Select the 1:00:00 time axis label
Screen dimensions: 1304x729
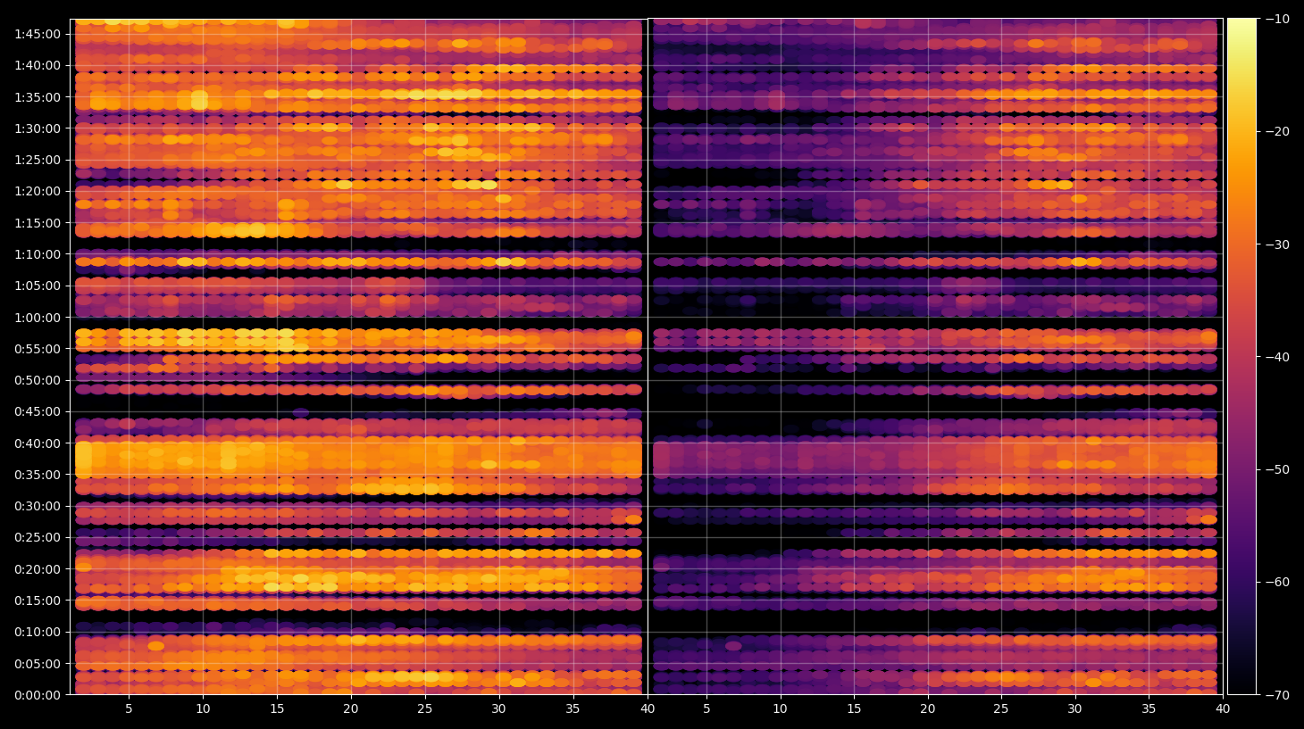tap(38, 318)
